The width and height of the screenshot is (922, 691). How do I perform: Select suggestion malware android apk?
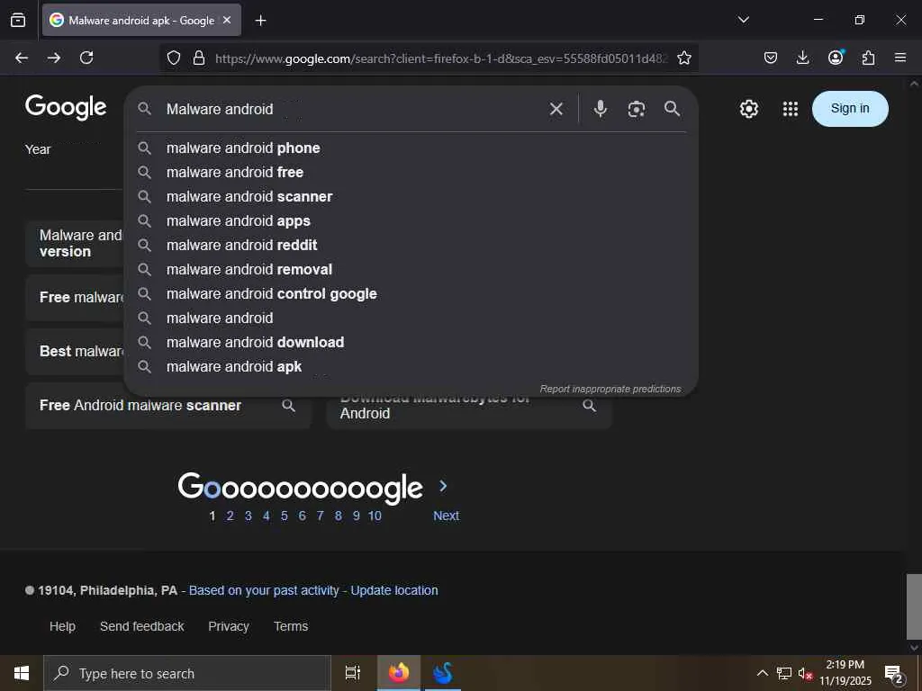pyautogui.click(x=411, y=367)
